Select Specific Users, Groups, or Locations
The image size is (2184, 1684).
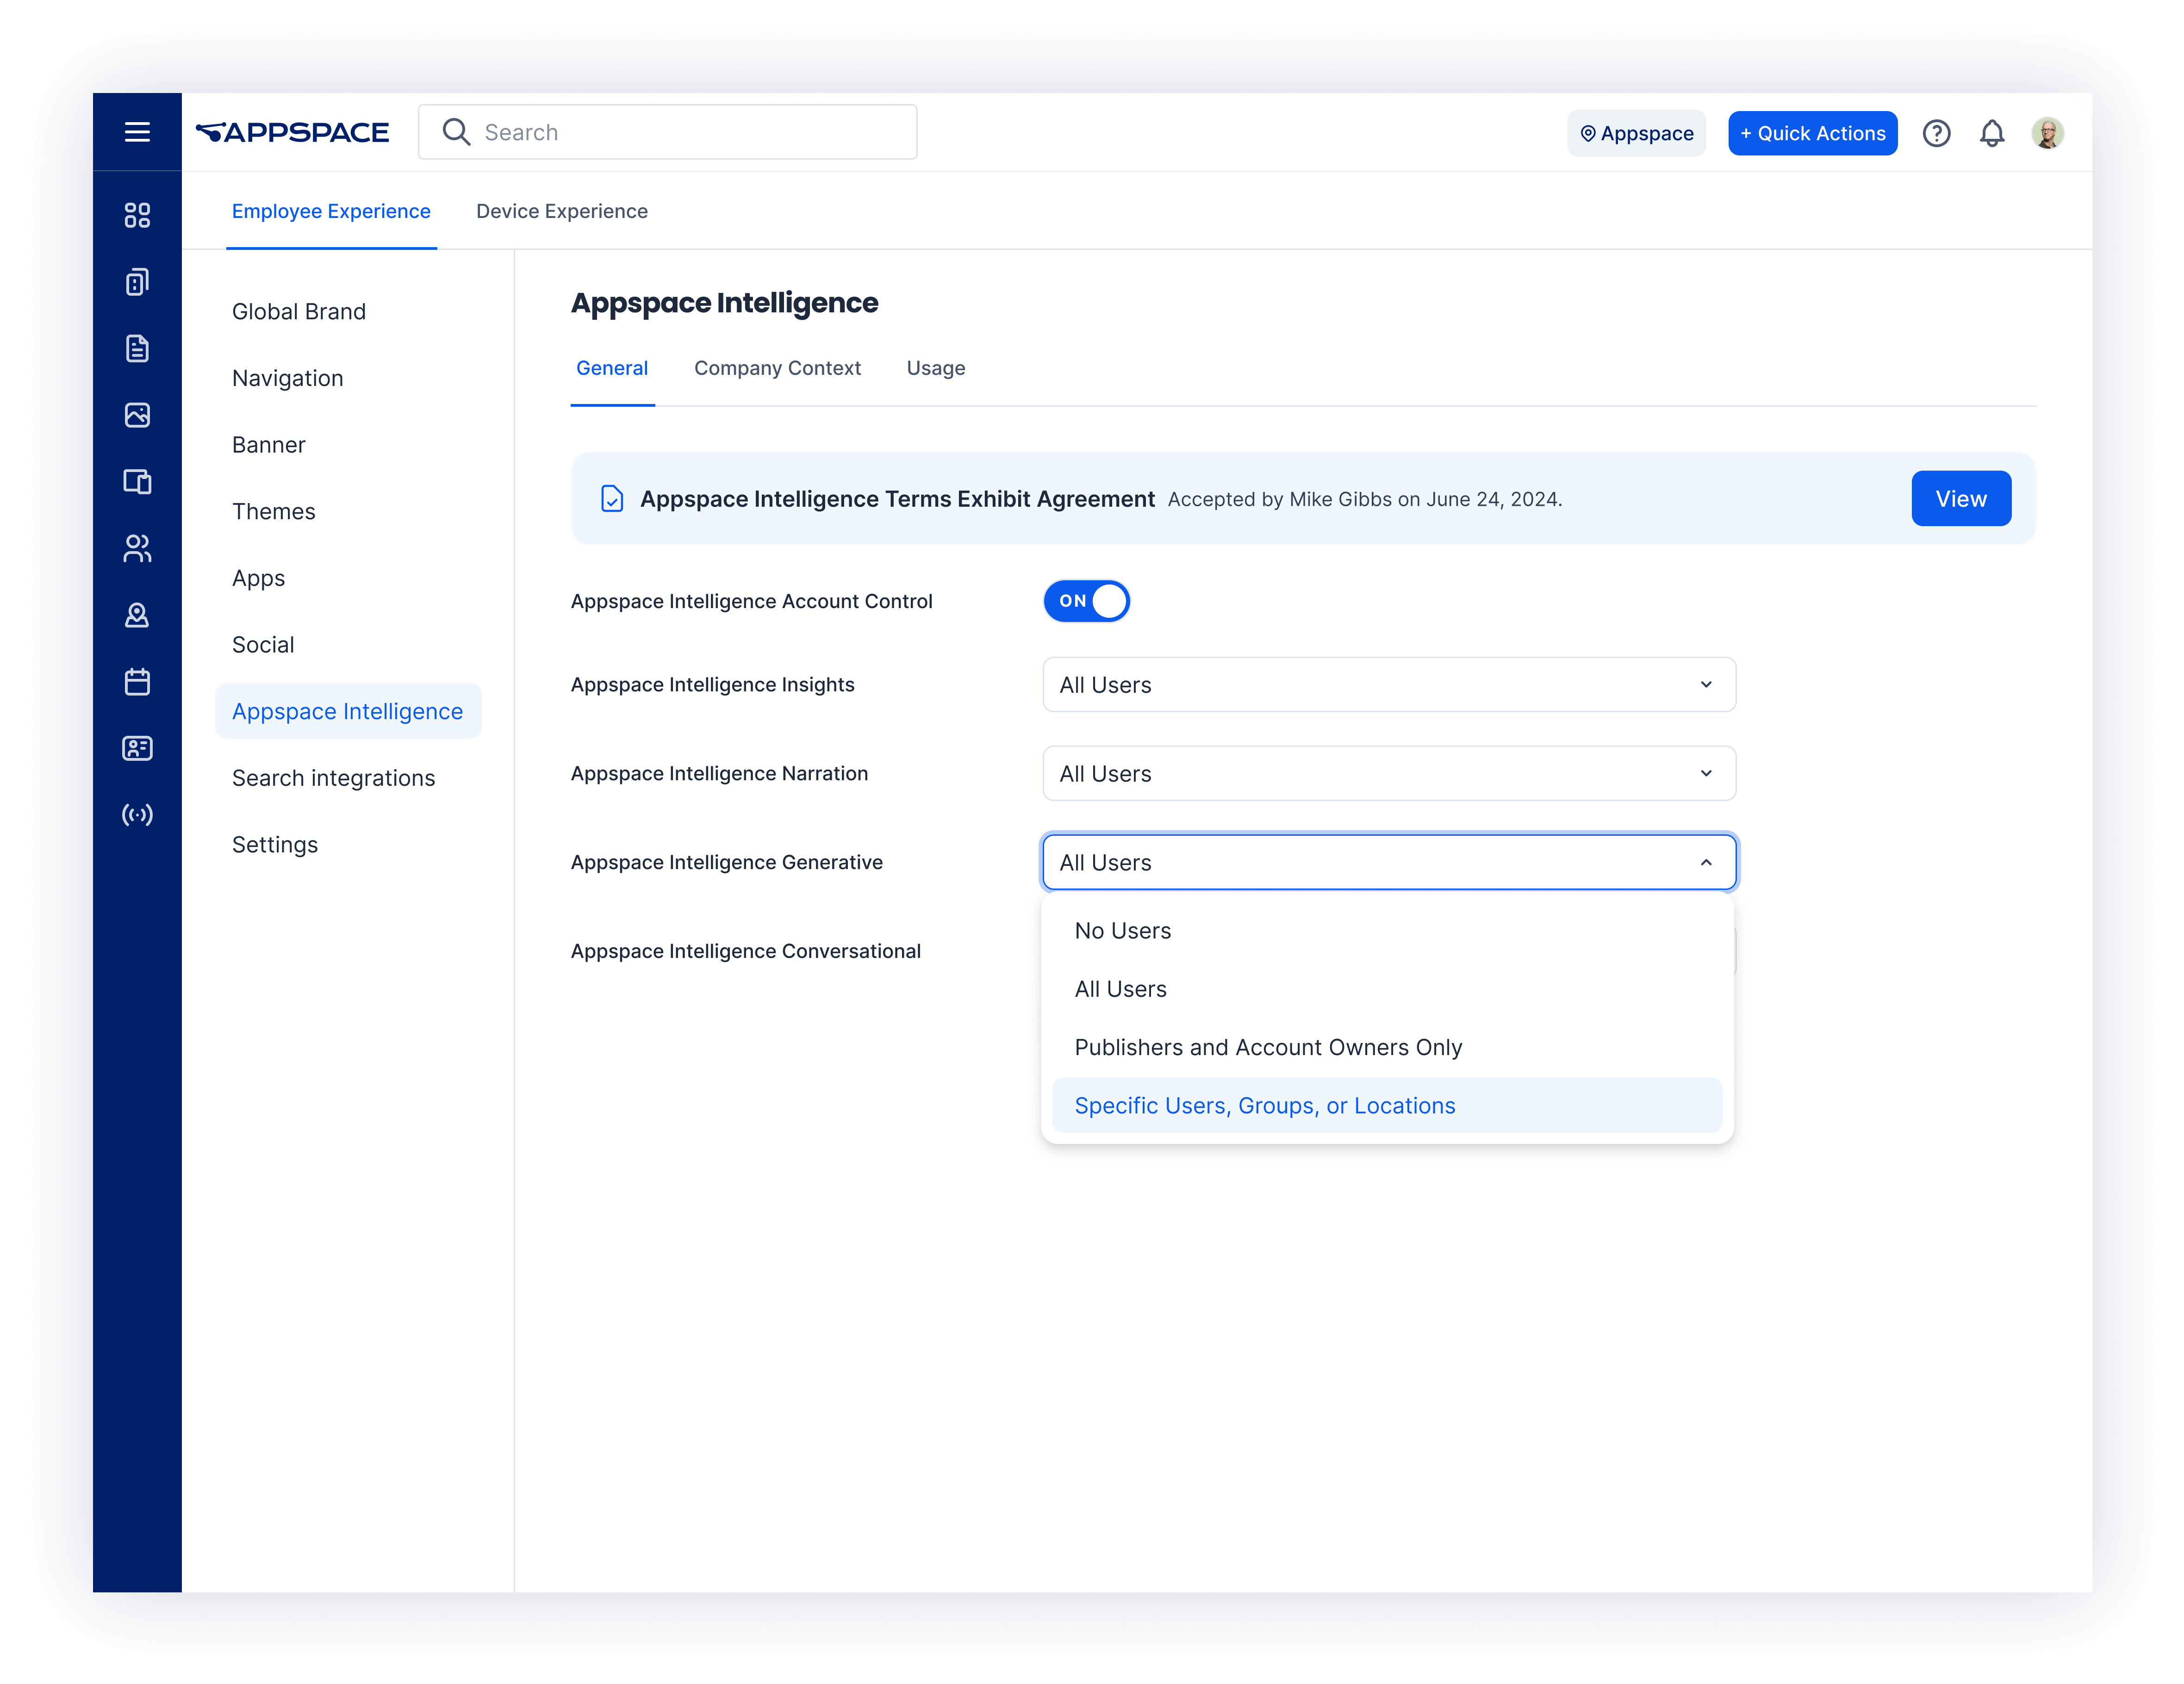point(1387,1105)
